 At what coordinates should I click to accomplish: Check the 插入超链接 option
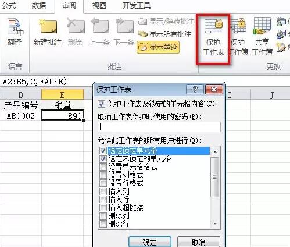click(103, 208)
